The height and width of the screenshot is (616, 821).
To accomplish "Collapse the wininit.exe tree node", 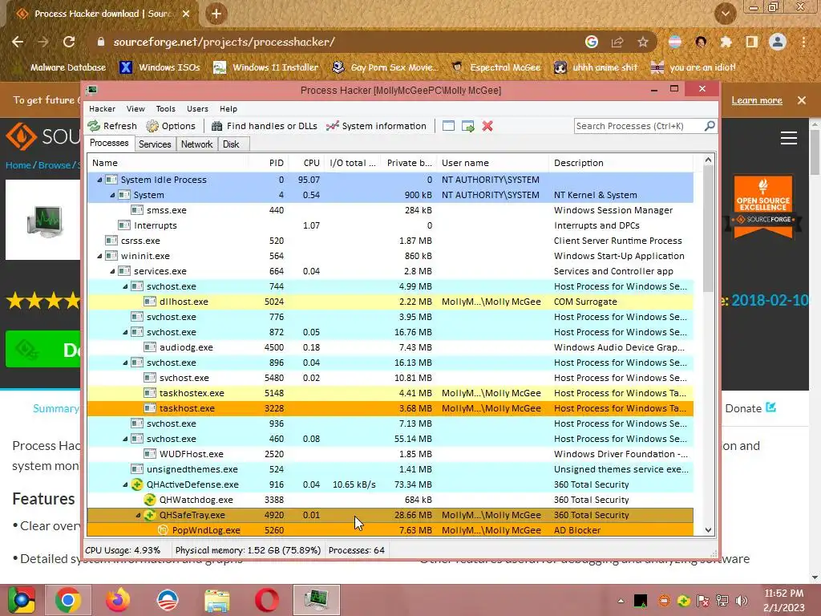I will coord(99,256).
